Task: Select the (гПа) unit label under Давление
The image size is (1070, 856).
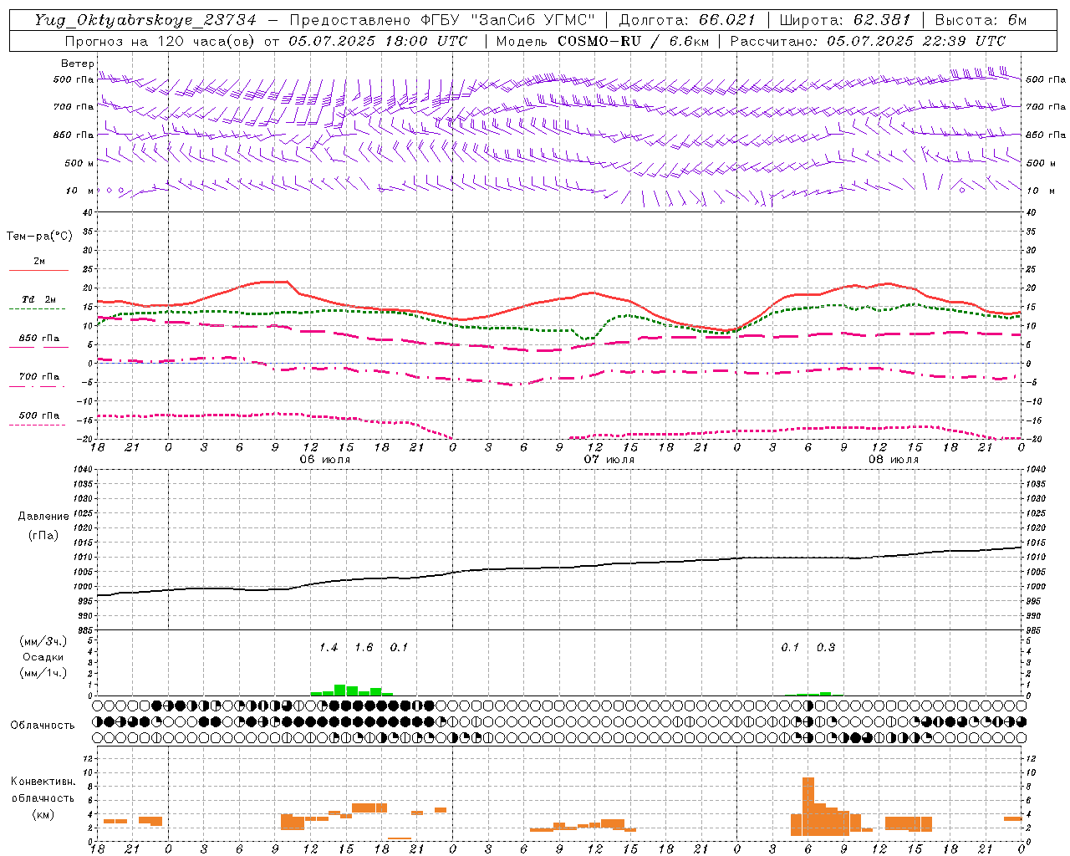Action: (x=43, y=536)
